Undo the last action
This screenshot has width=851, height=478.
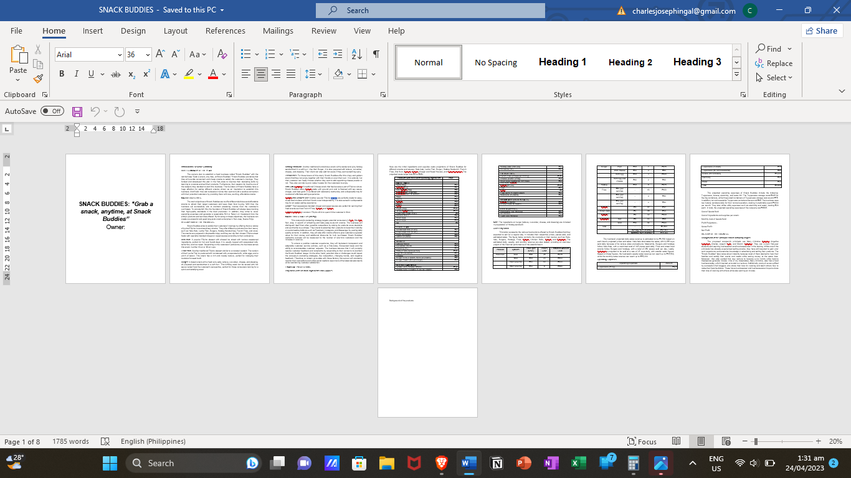point(95,111)
